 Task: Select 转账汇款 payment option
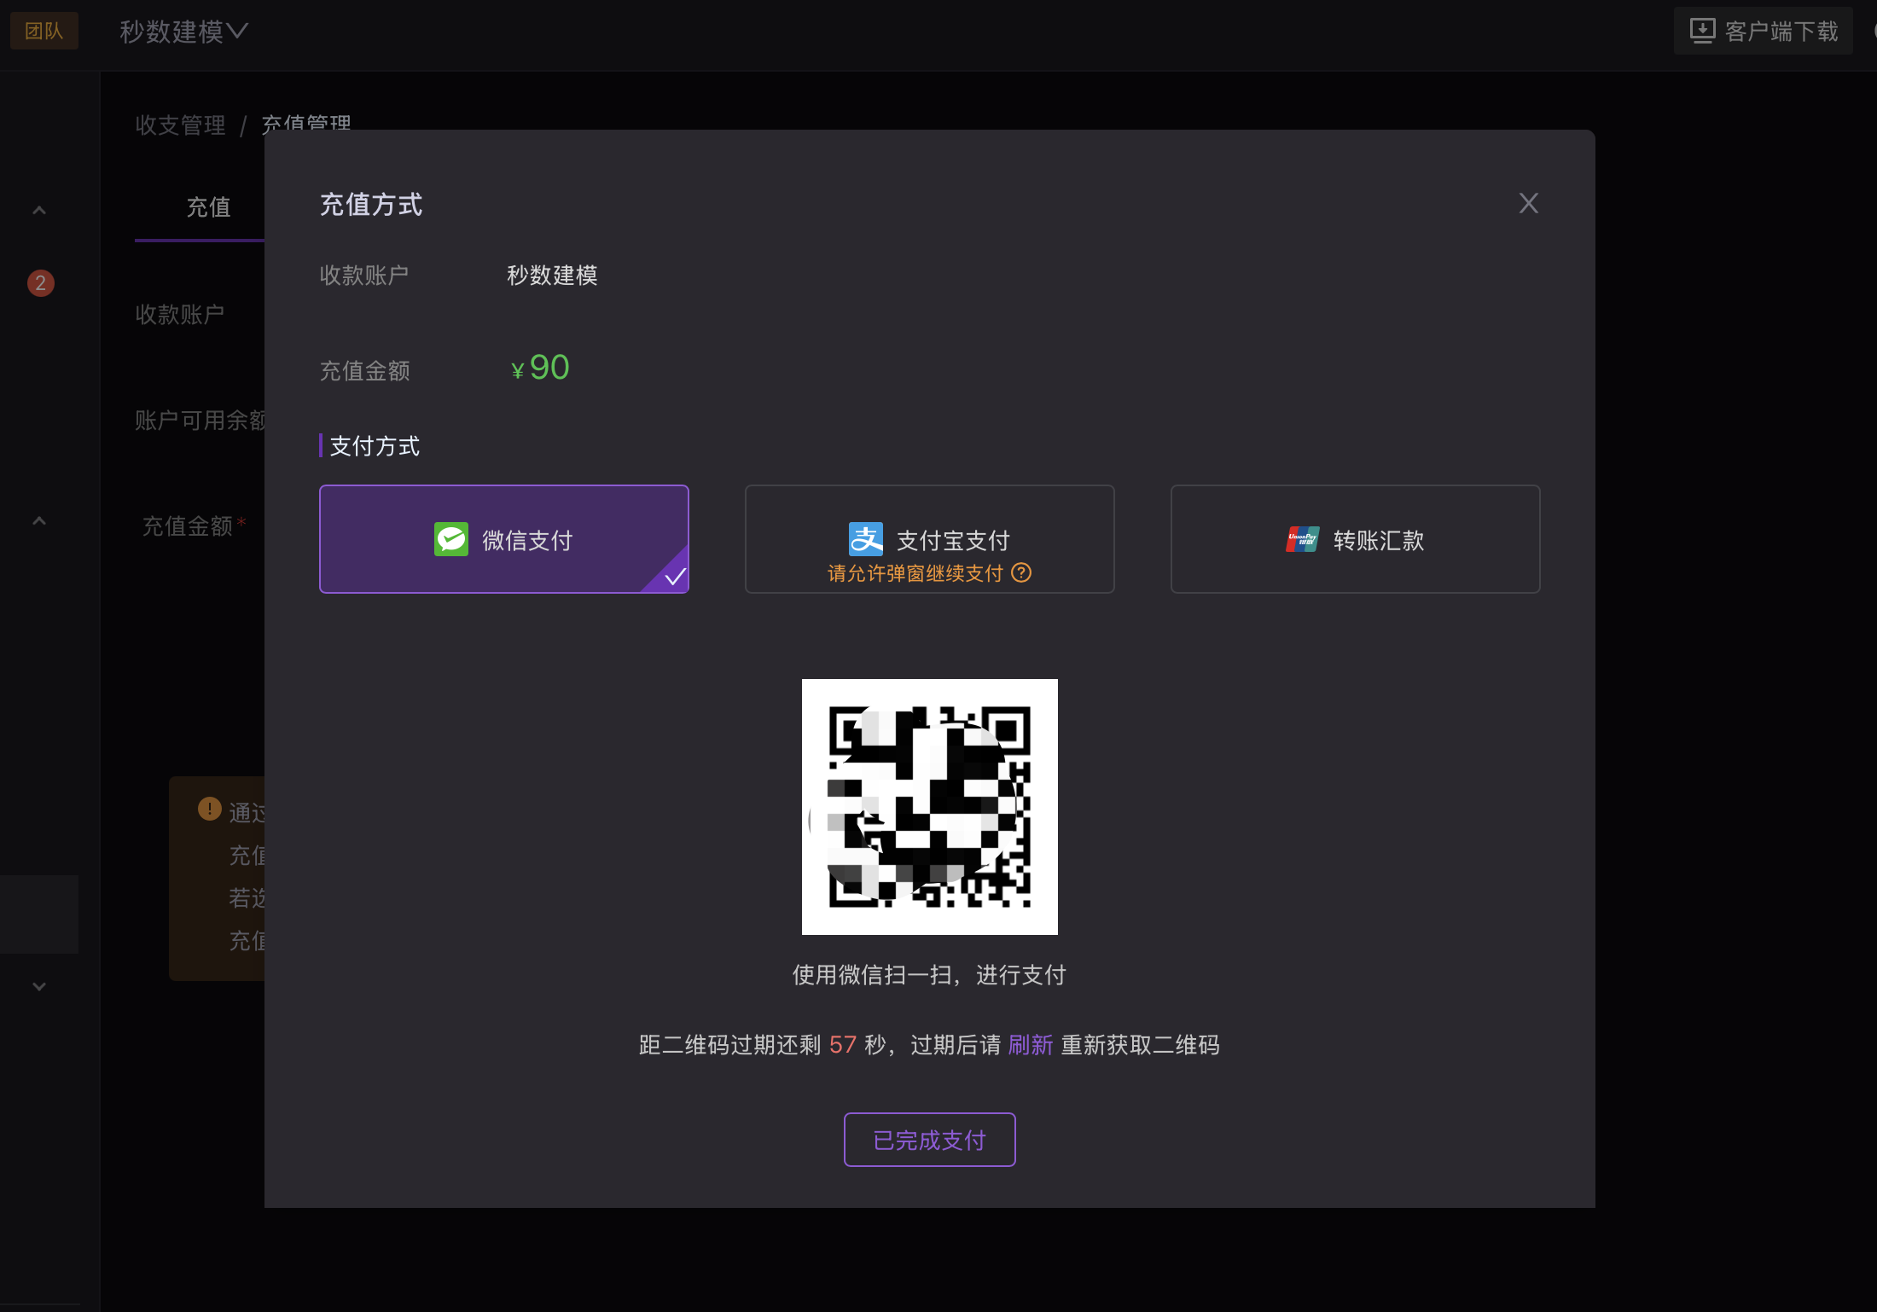point(1355,539)
